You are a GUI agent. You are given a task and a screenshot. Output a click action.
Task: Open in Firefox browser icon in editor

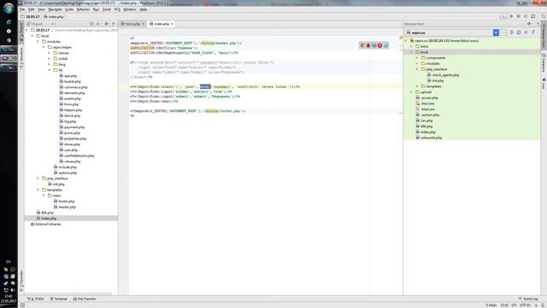368,45
